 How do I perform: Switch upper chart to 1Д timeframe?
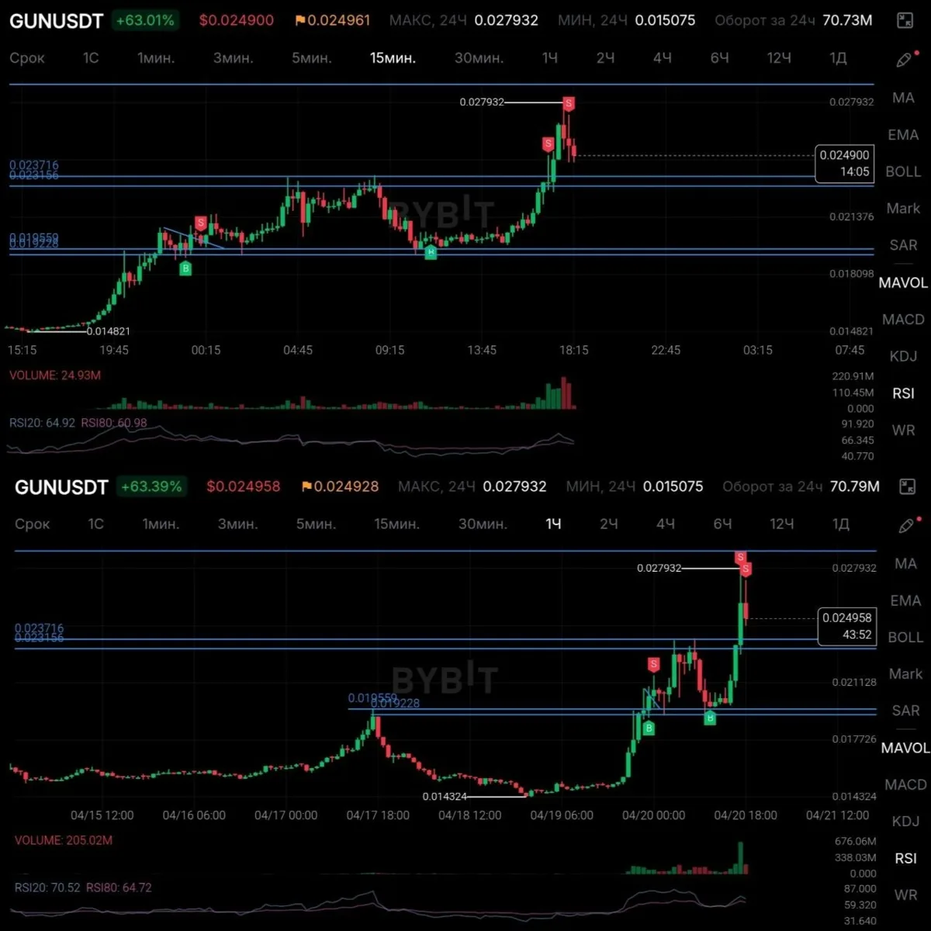coord(838,58)
